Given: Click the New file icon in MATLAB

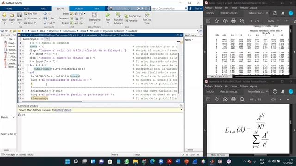Looking at the screenshot, I should click(x=4, y=15).
